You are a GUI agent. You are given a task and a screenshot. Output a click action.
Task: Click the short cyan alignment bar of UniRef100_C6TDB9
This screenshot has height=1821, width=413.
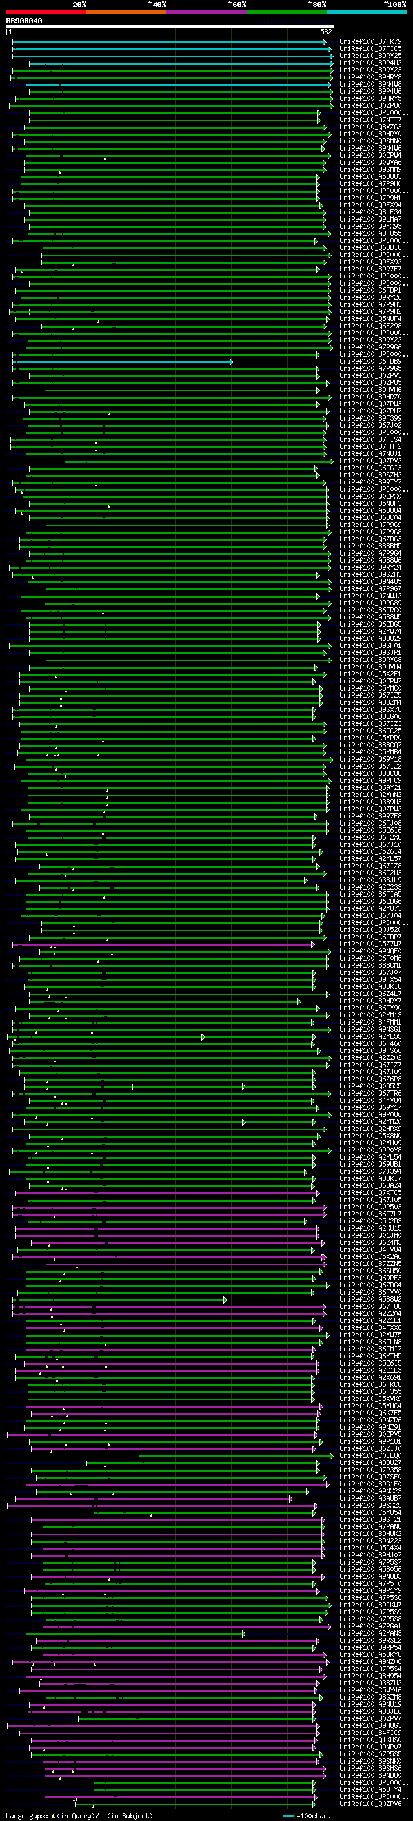122,362
